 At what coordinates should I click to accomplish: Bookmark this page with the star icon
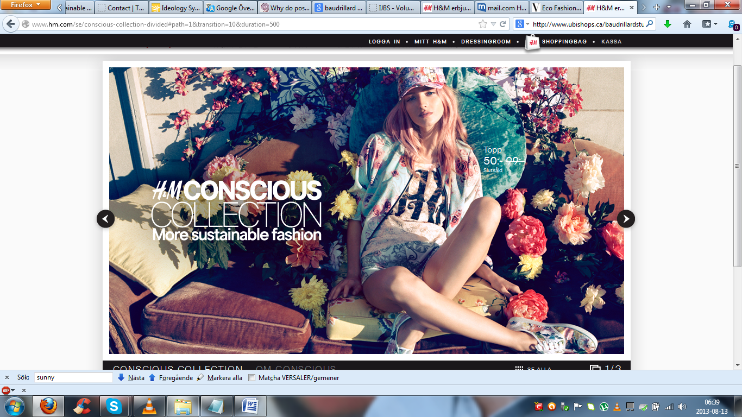point(482,24)
